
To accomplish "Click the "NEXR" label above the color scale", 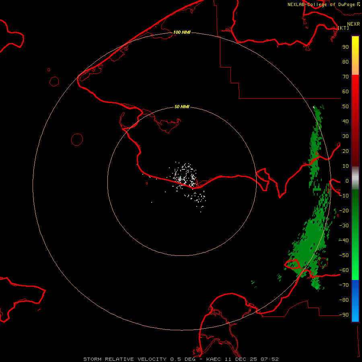I will tap(354, 24).
